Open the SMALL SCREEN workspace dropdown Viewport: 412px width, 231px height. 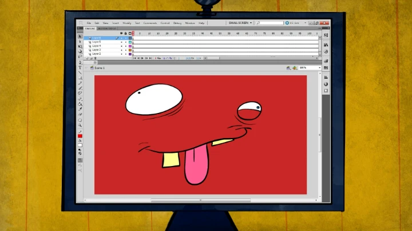click(240, 23)
